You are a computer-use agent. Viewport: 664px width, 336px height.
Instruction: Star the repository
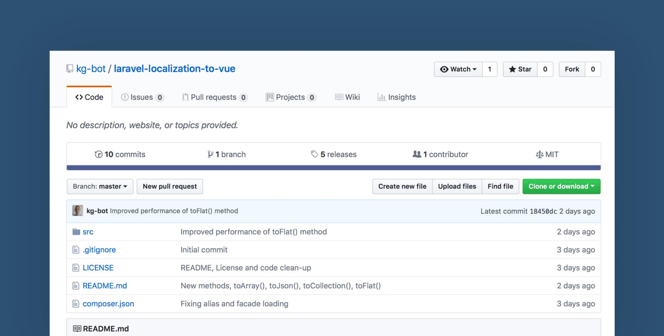(x=520, y=69)
